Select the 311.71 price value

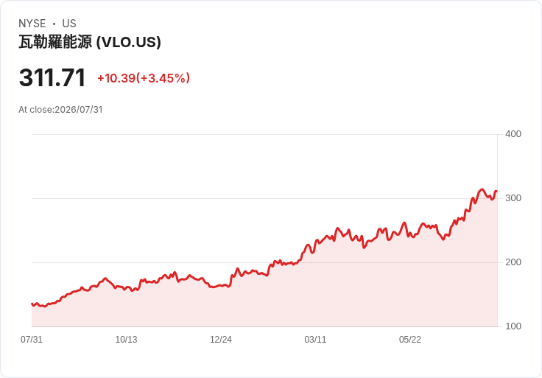point(52,77)
